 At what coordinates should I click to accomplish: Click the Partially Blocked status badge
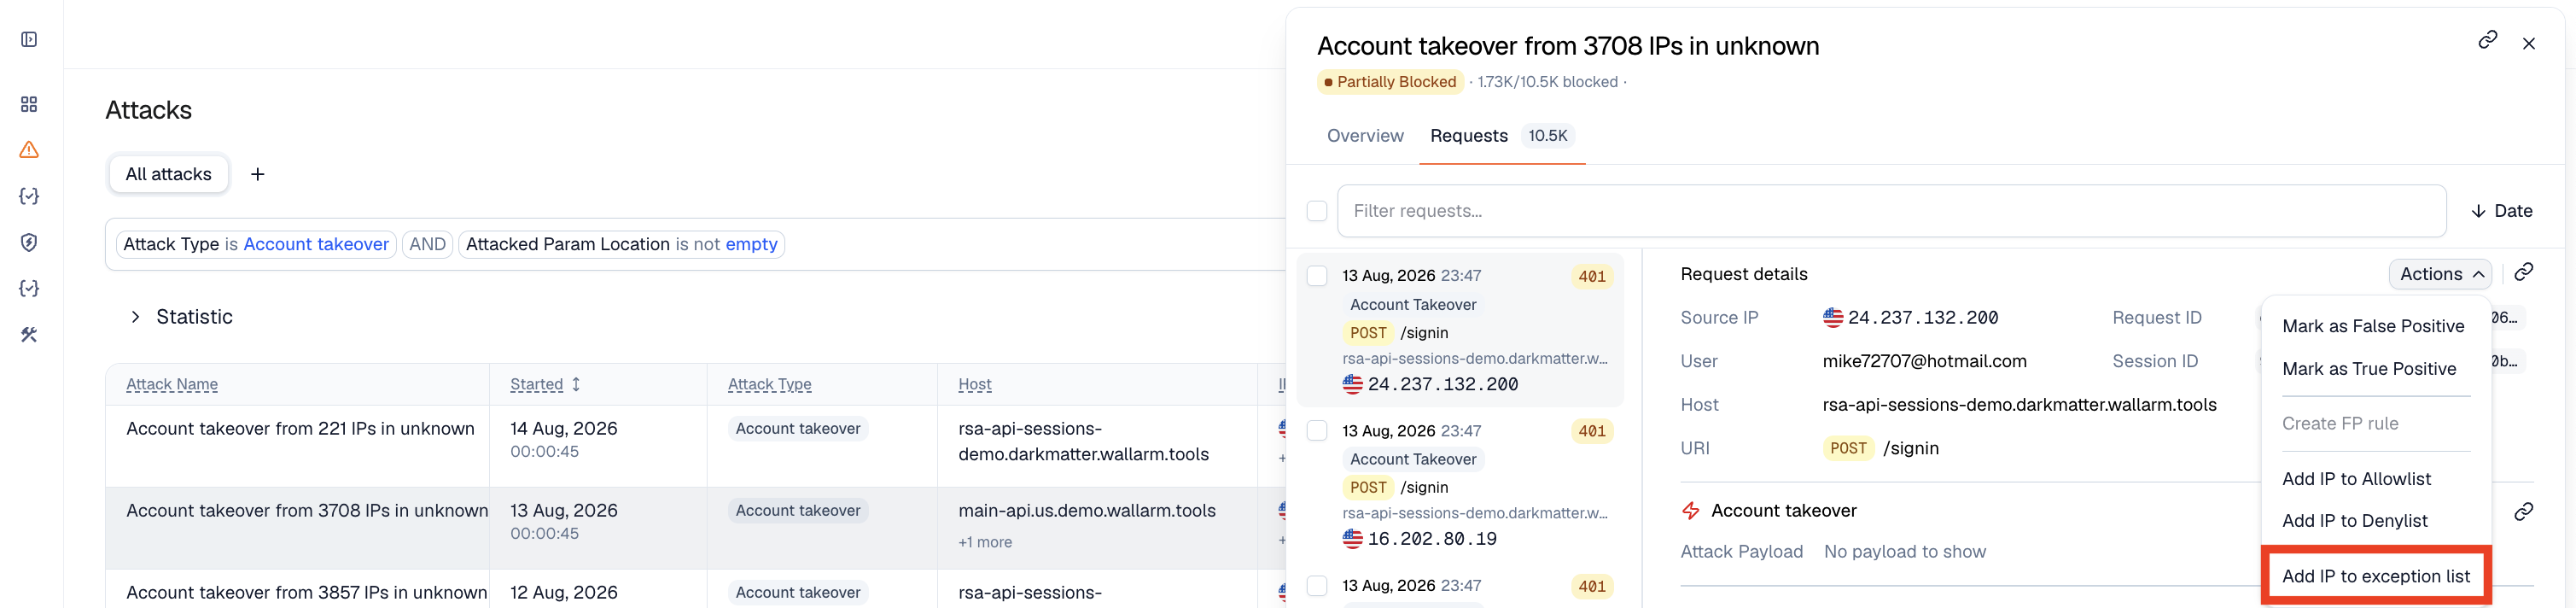tap(1390, 82)
